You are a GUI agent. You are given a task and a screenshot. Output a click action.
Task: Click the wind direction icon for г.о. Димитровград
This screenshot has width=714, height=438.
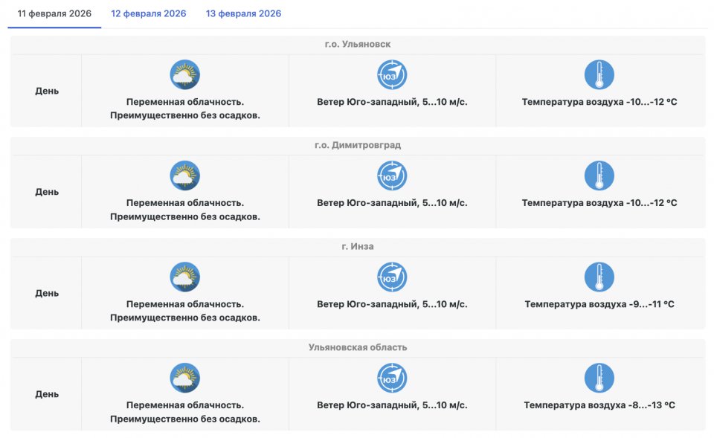tap(392, 176)
